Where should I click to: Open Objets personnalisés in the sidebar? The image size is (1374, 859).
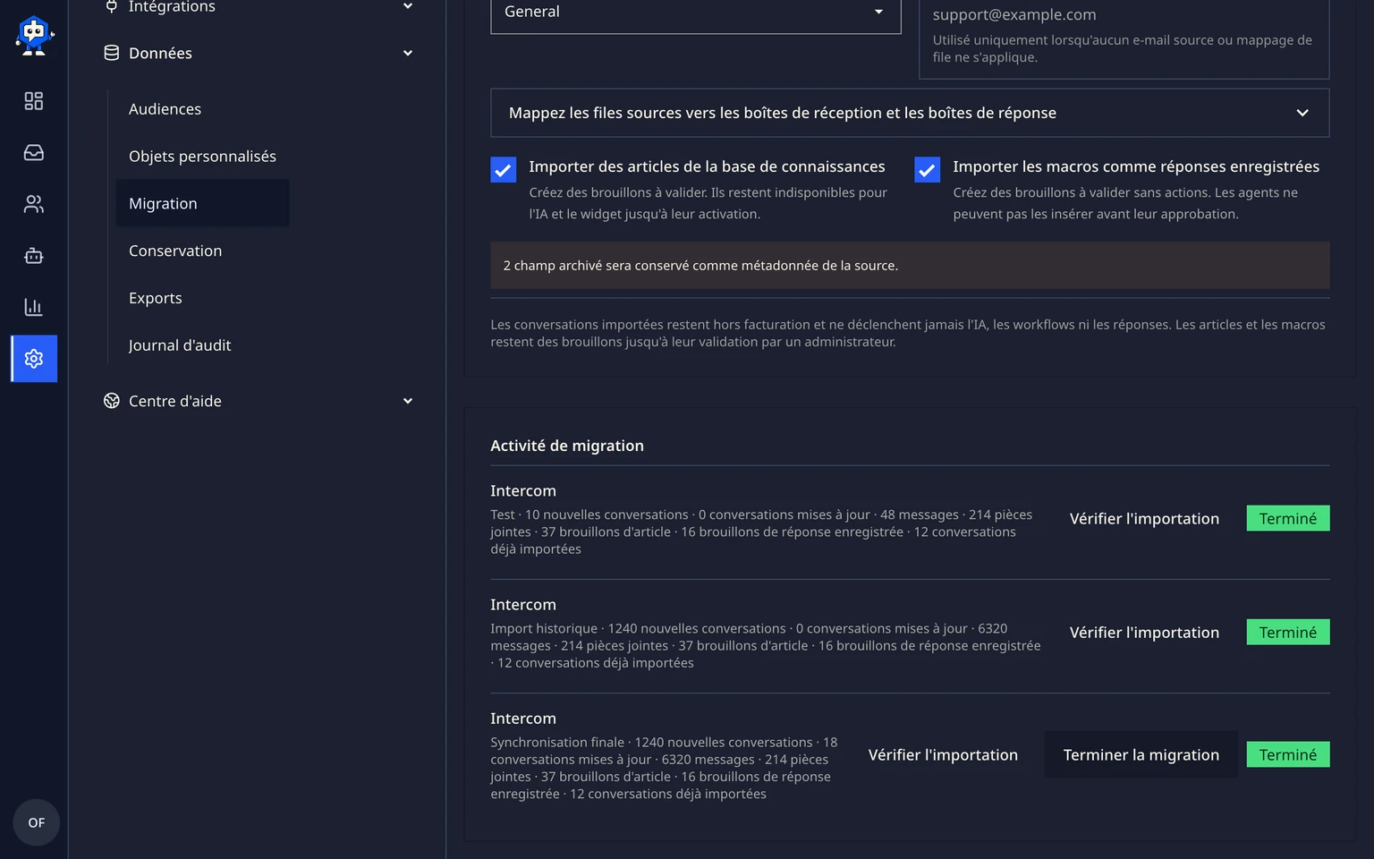tap(202, 157)
